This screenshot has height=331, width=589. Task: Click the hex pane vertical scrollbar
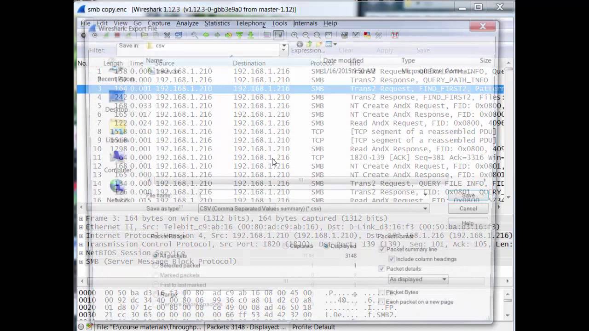point(508,303)
